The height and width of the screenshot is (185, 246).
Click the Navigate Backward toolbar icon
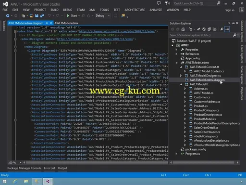(x=8, y=16)
